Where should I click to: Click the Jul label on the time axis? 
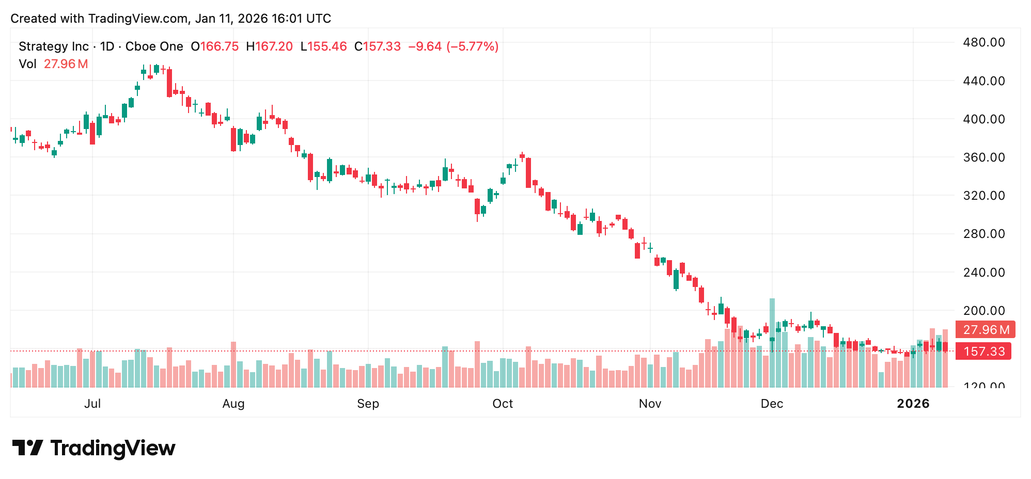(x=92, y=404)
